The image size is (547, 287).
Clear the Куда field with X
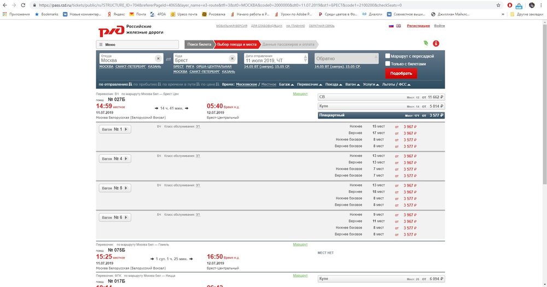click(232, 58)
